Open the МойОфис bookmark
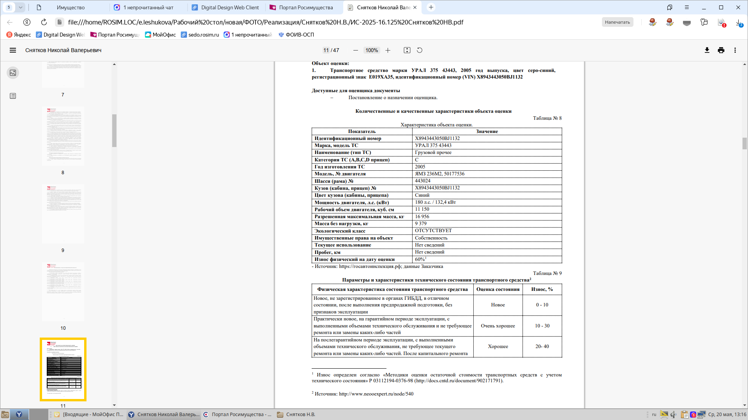Image resolution: width=748 pixels, height=420 pixels. (160, 35)
